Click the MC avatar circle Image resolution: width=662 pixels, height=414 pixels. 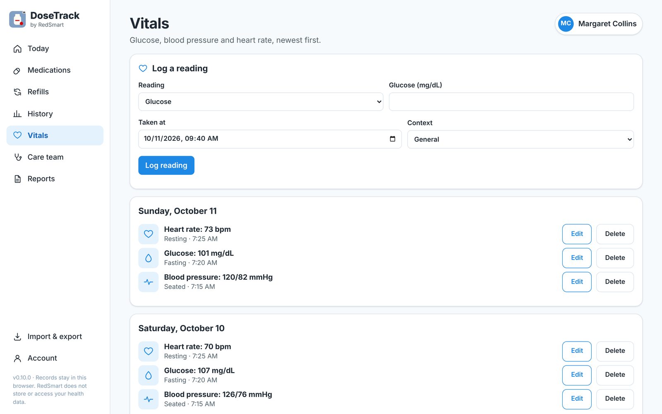click(x=566, y=24)
